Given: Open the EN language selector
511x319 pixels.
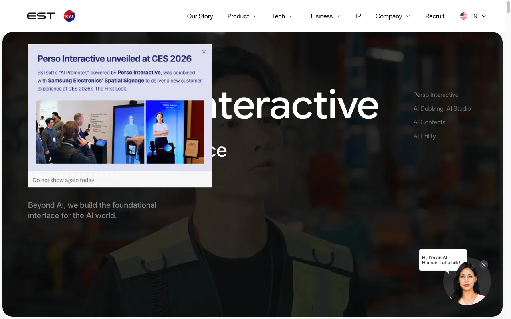Looking at the screenshot, I should click(x=473, y=16).
